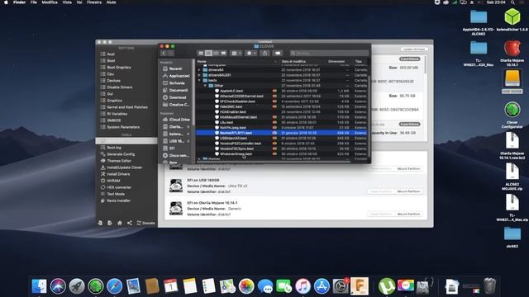Open NVRAM tool
529x297 pixels.
[x=113, y=181]
